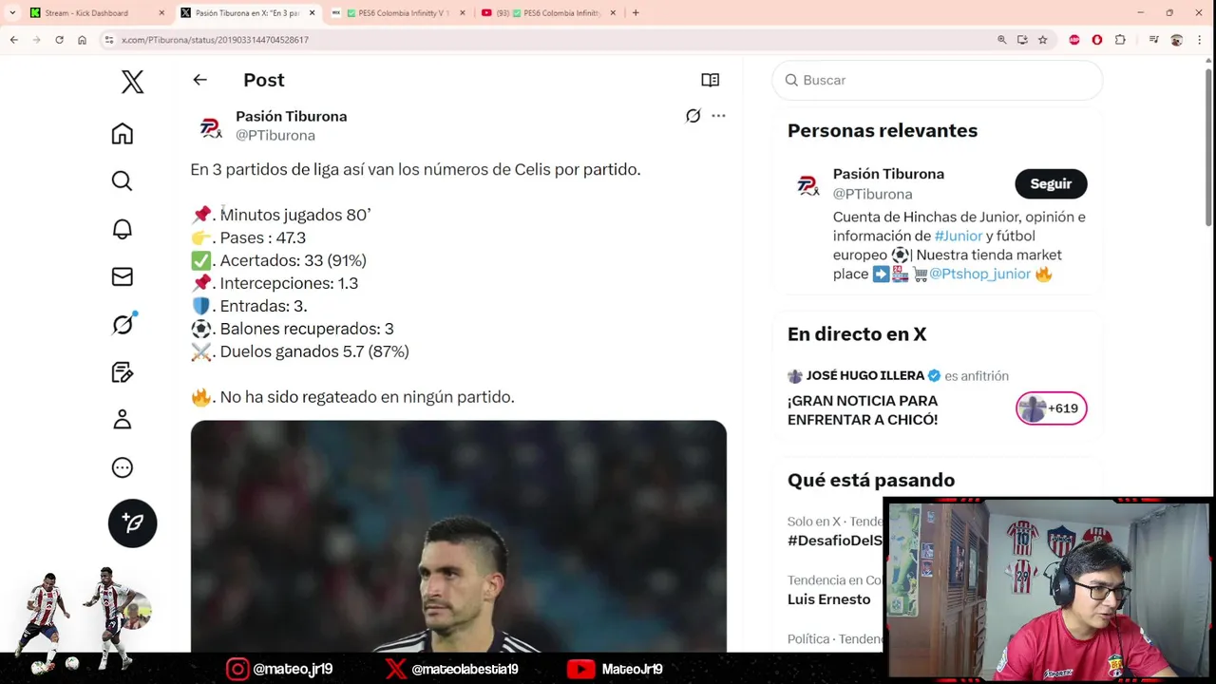
Task: Go to the X logo home
Action: (132, 82)
